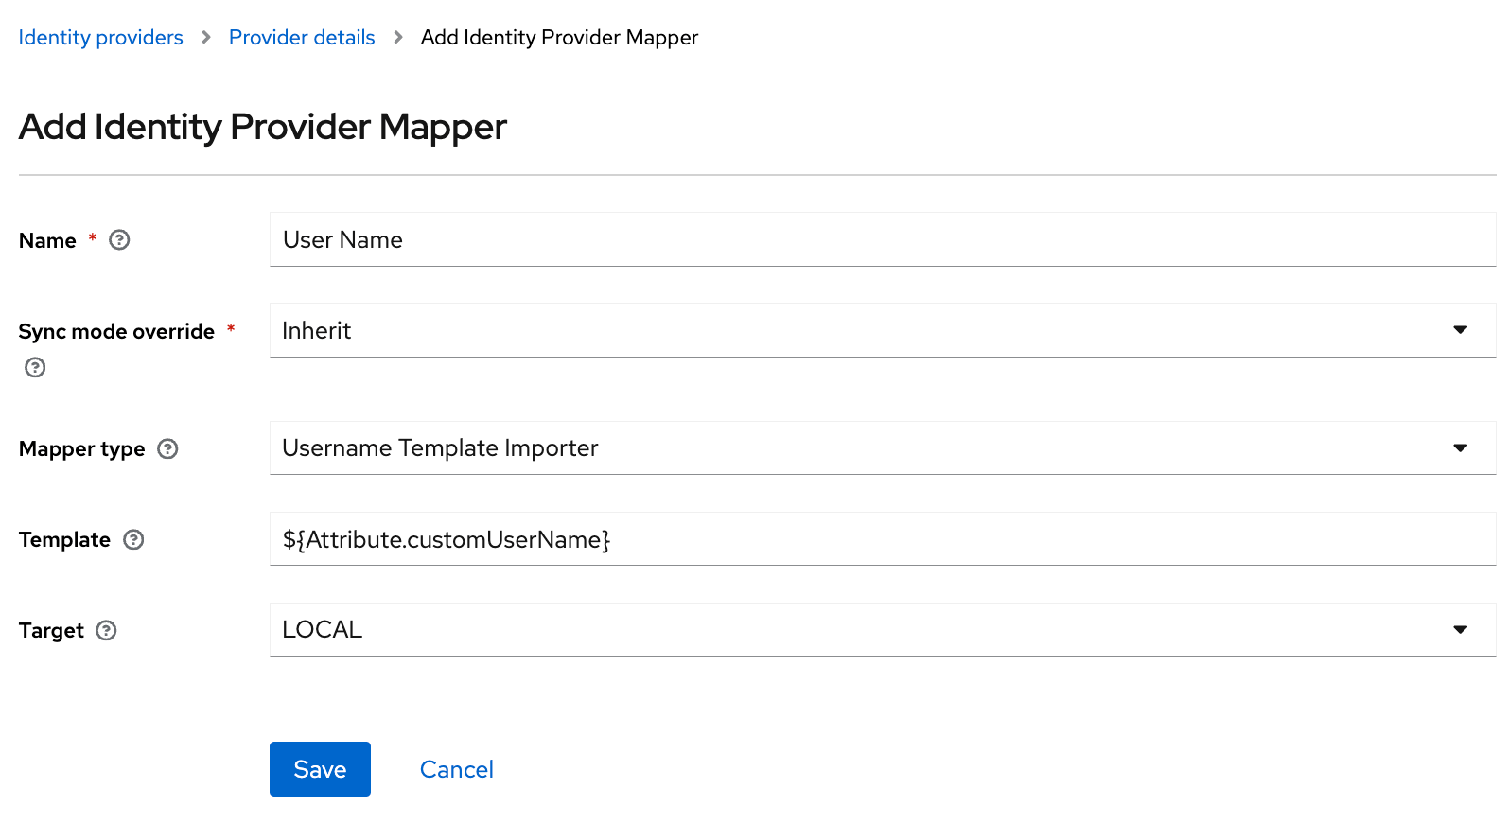This screenshot has width=1508, height=823.
Task: View help for the Template field
Action: [x=133, y=539]
